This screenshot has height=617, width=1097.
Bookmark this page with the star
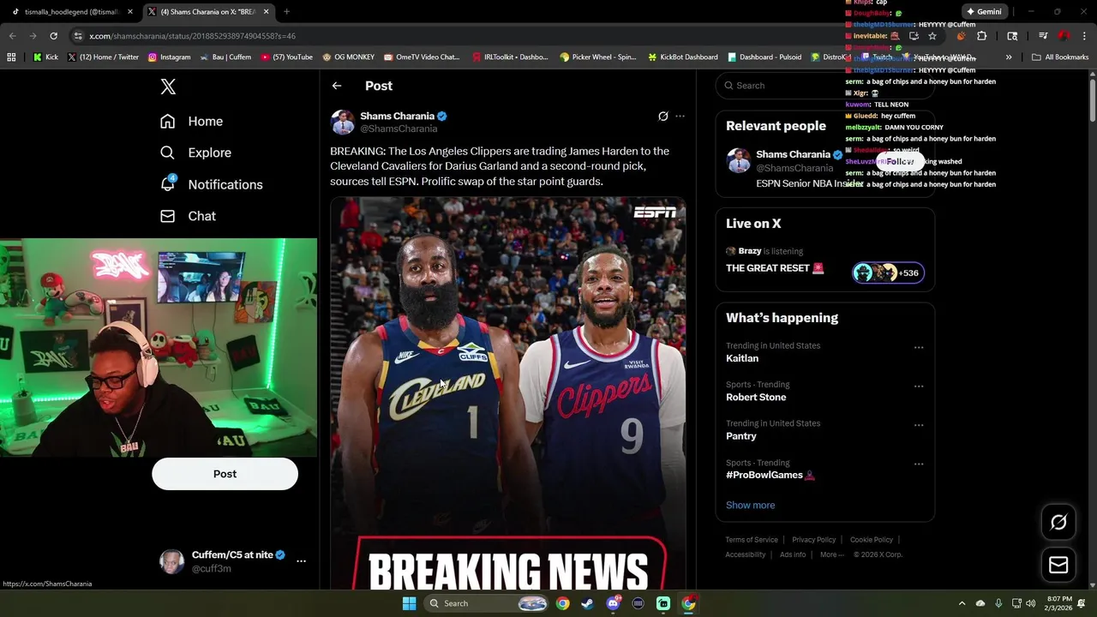932,36
